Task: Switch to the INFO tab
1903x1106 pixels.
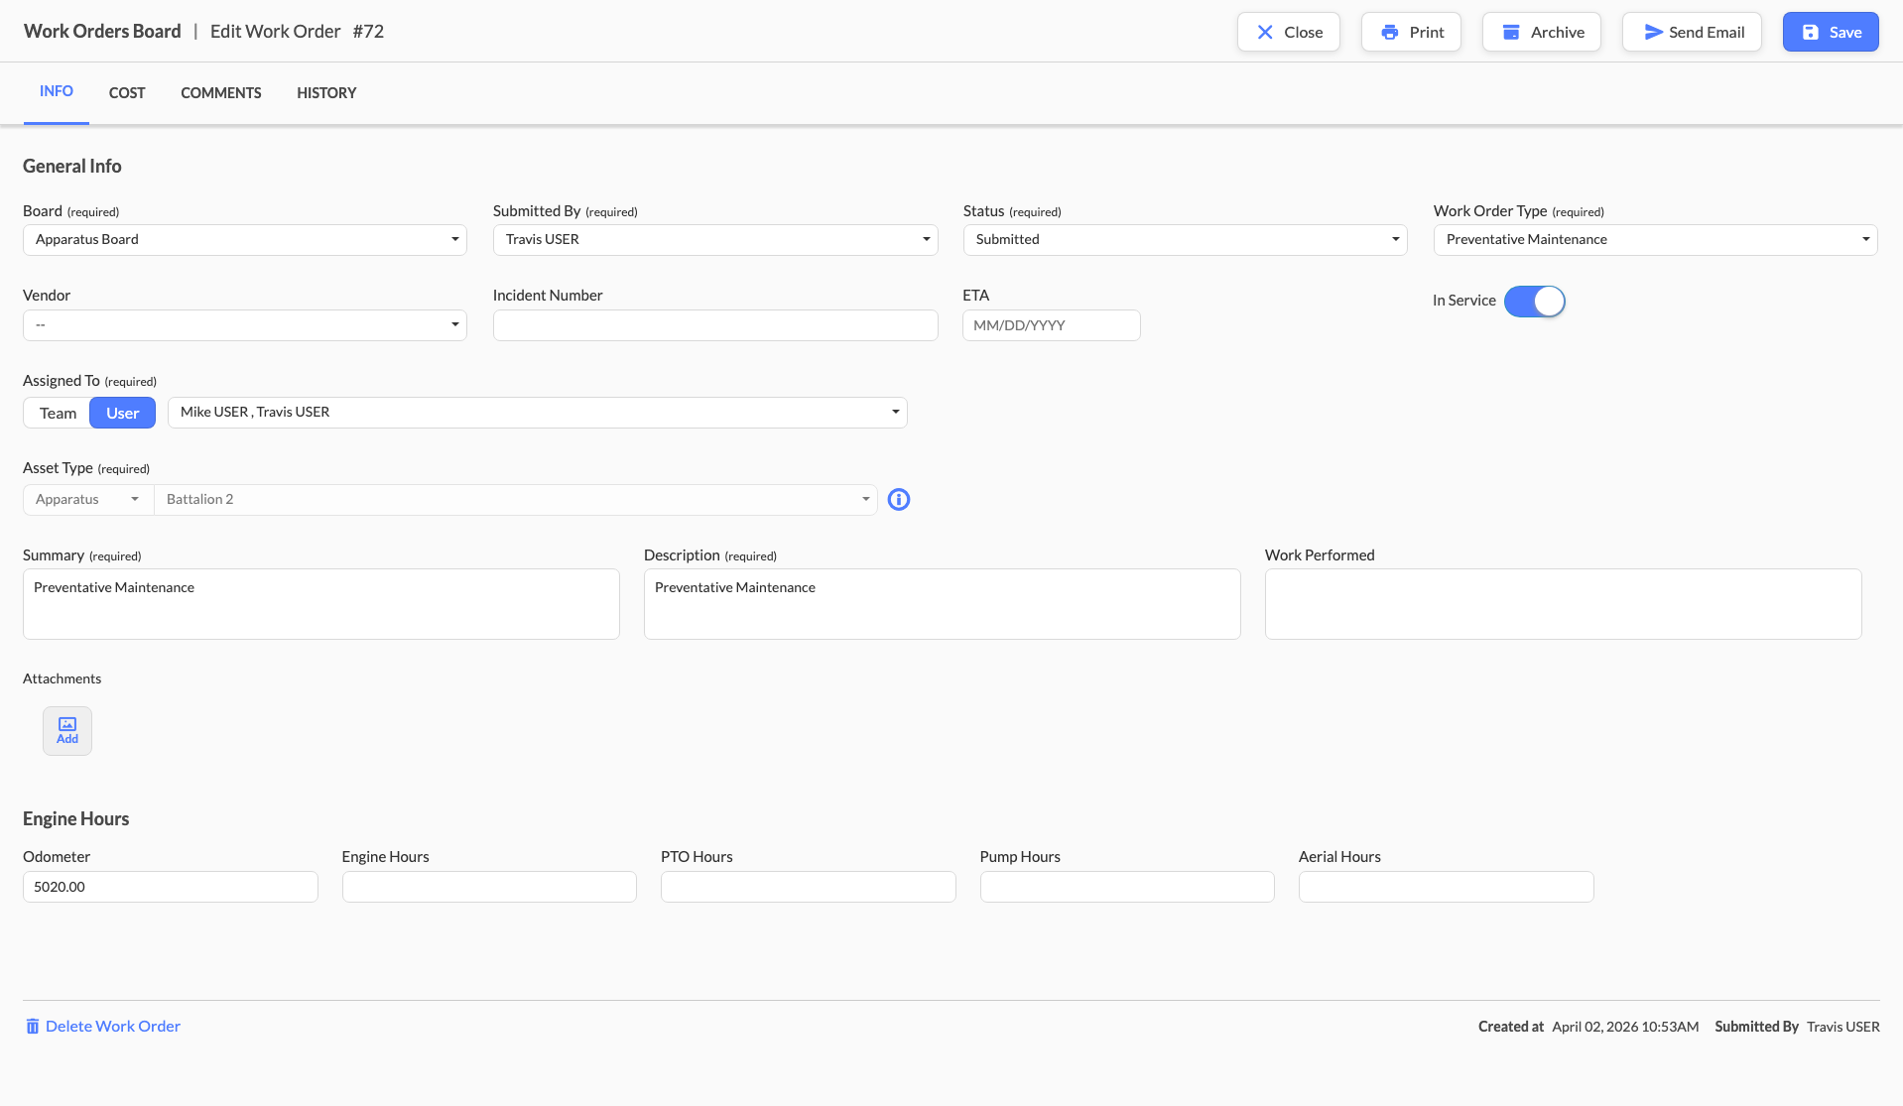Action: pos(57,91)
